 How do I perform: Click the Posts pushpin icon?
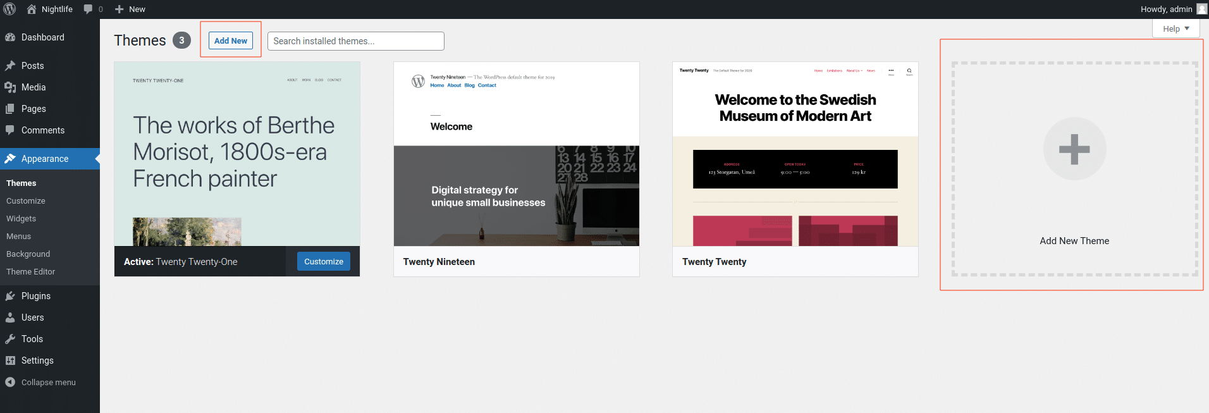[x=10, y=66]
